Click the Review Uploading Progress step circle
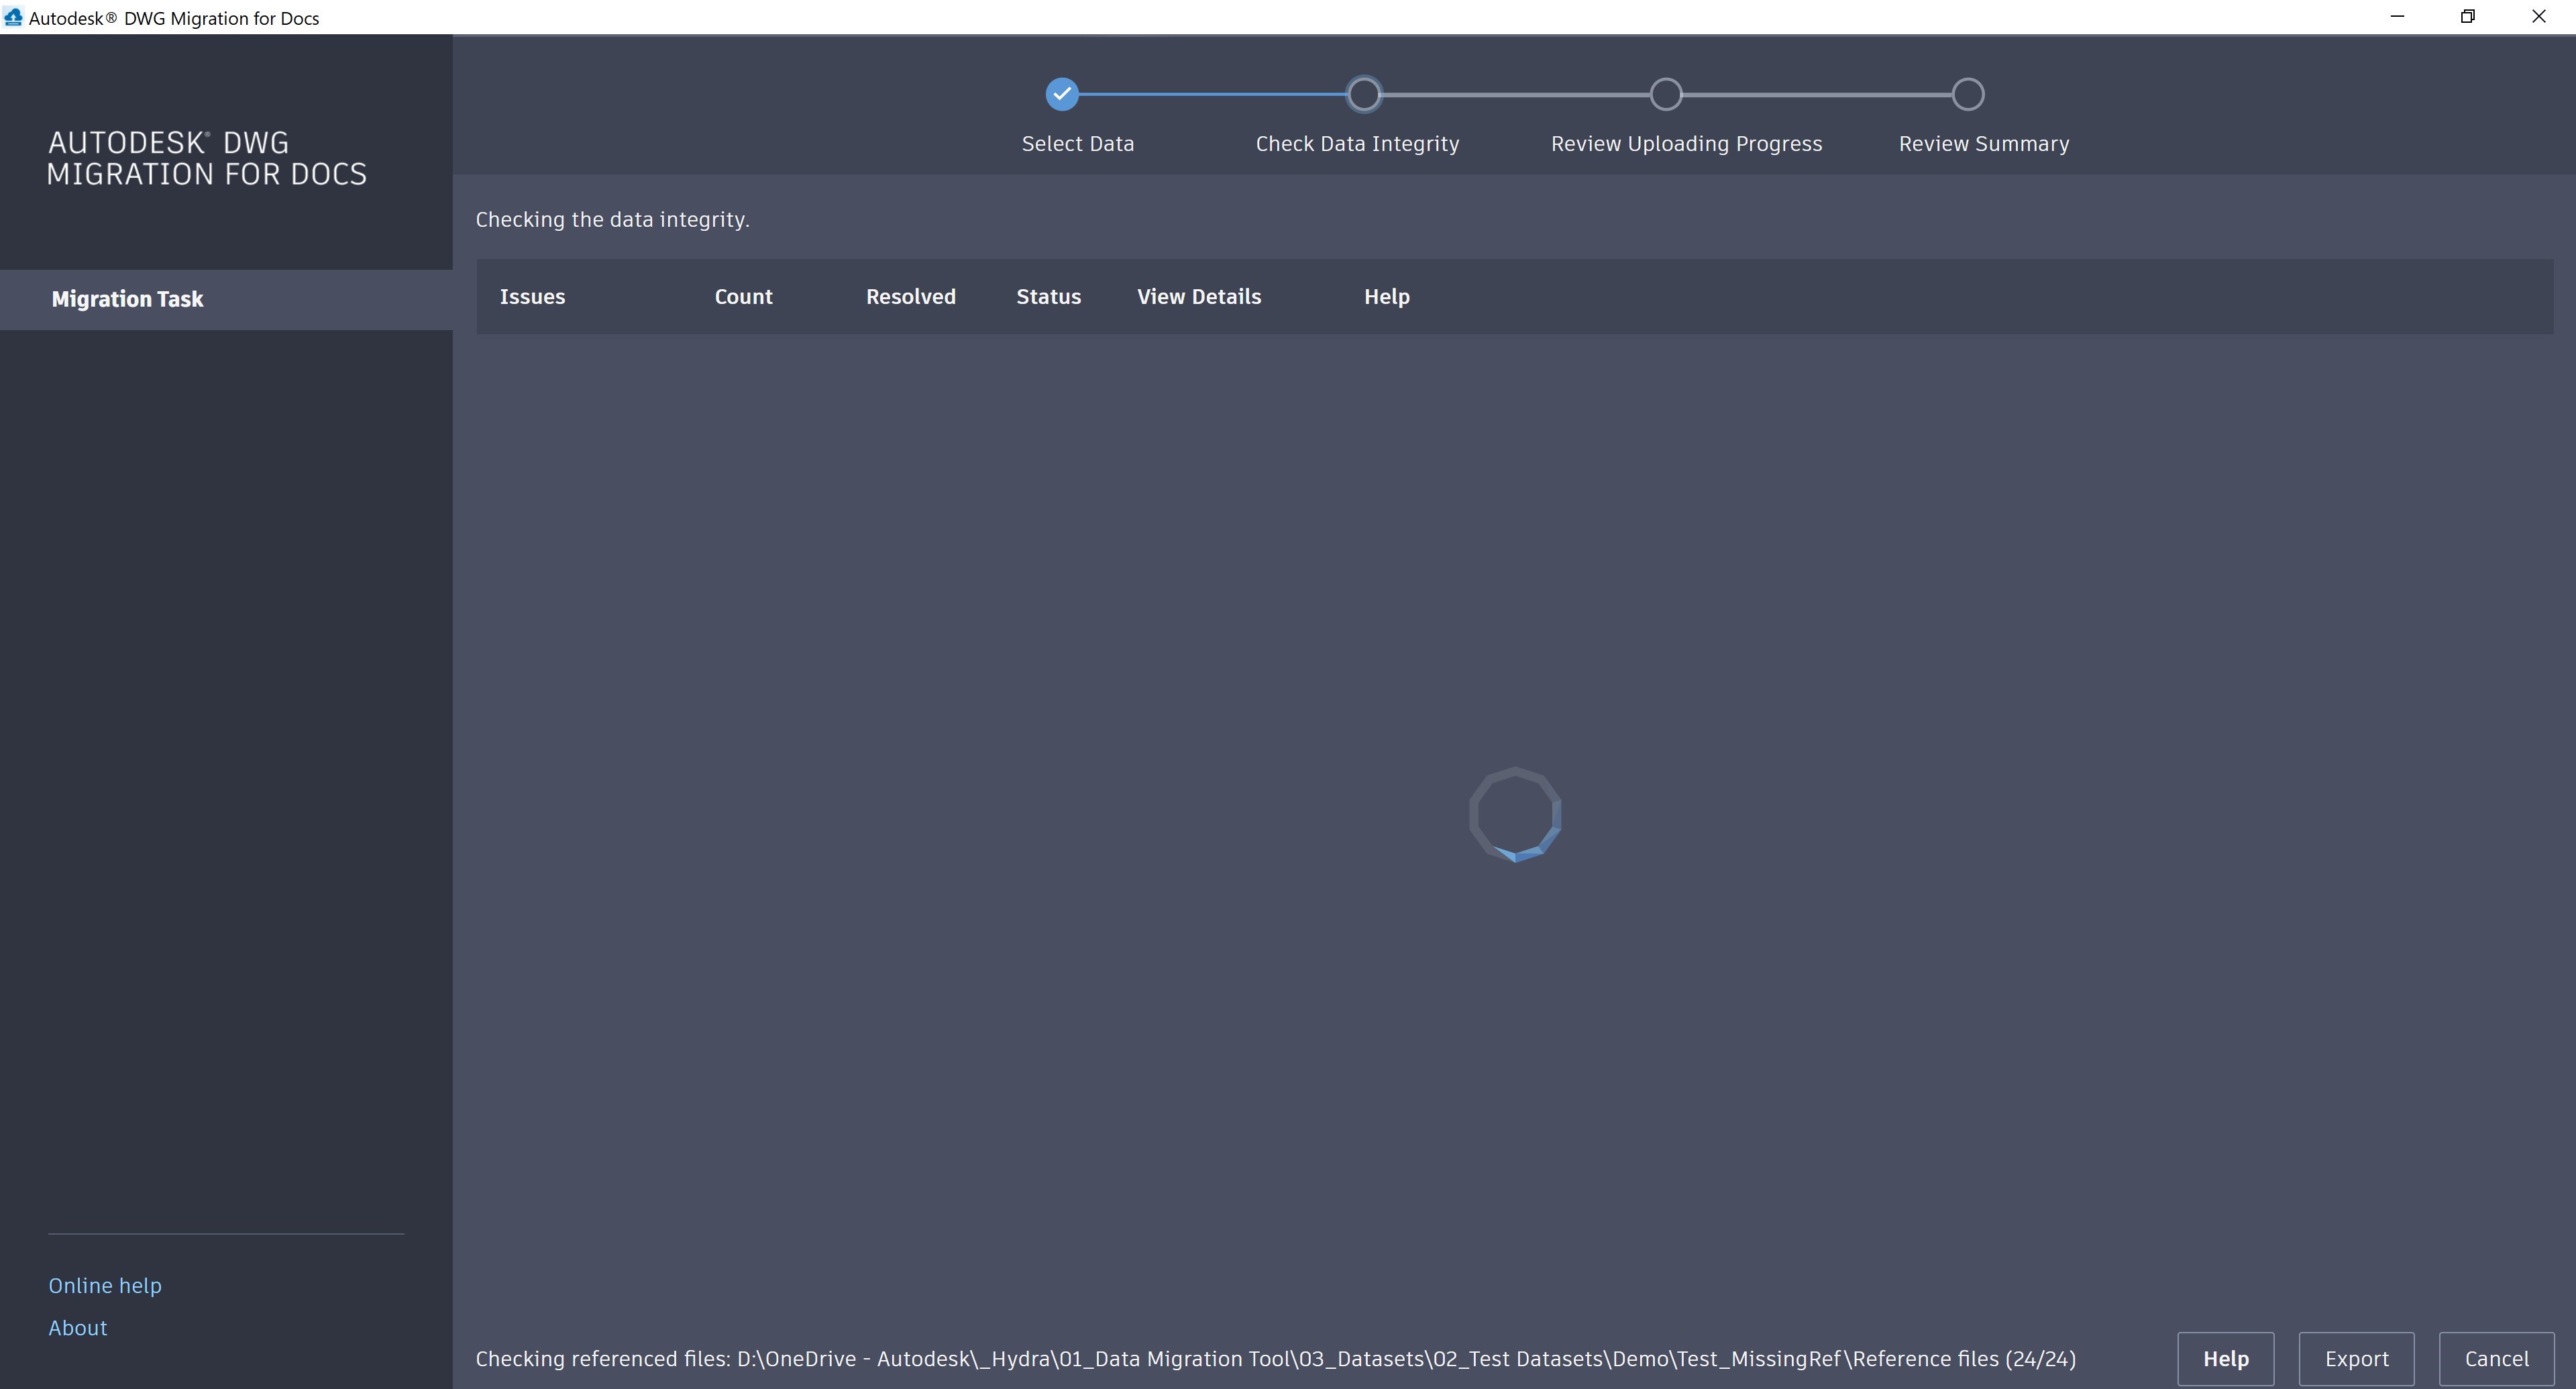This screenshot has height=1389, width=2576. pos(1665,94)
